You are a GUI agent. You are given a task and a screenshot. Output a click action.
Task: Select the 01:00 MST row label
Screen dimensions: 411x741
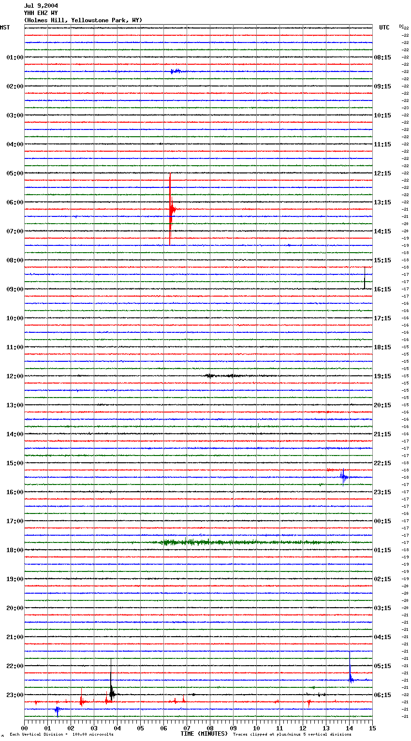15,57
